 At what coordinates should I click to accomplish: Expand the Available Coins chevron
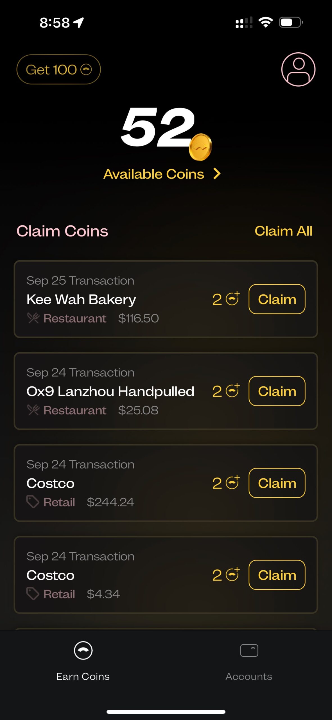click(x=217, y=174)
